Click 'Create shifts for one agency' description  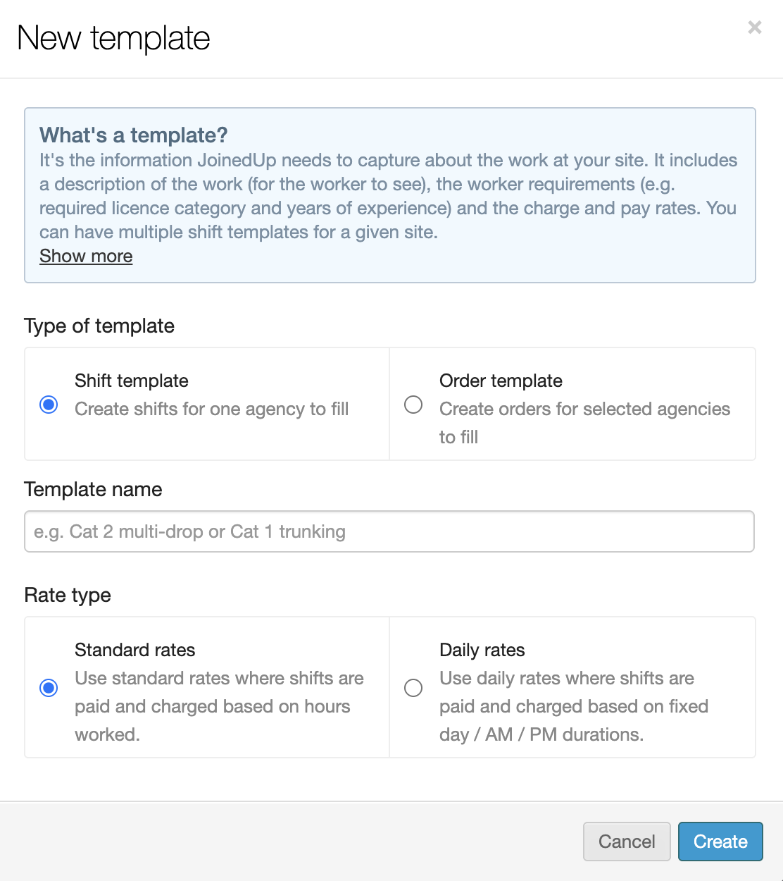[211, 409]
